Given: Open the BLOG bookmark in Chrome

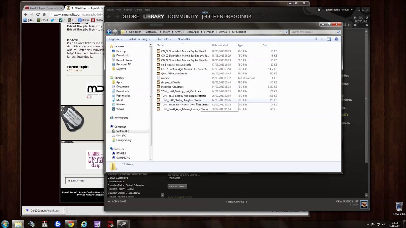Looking at the screenshot, I should coord(83,20).
